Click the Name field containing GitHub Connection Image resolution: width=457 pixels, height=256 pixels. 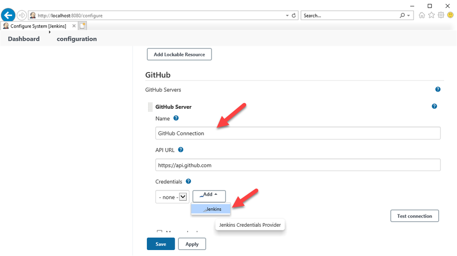[298, 133]
